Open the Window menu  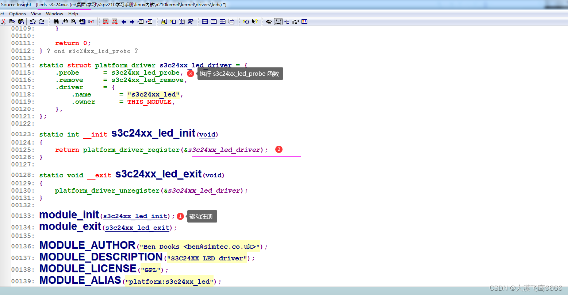tap(55, 13)
